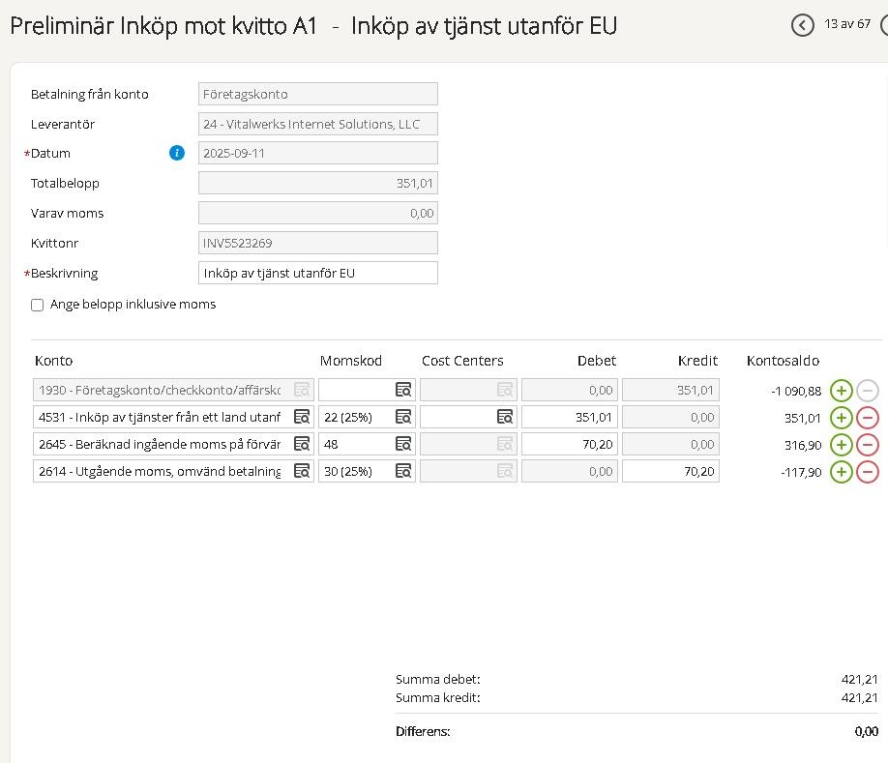Add row after account 2614 line
The width and height of the screenshot is (888, 763).
coord(842,472)
